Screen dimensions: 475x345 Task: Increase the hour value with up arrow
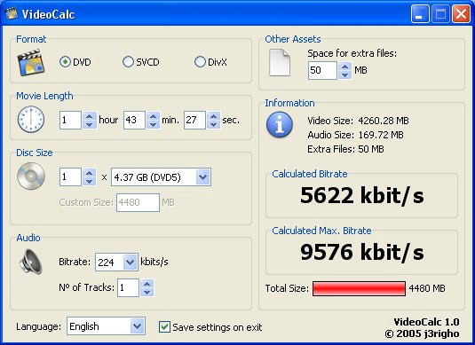coord(89,116)
